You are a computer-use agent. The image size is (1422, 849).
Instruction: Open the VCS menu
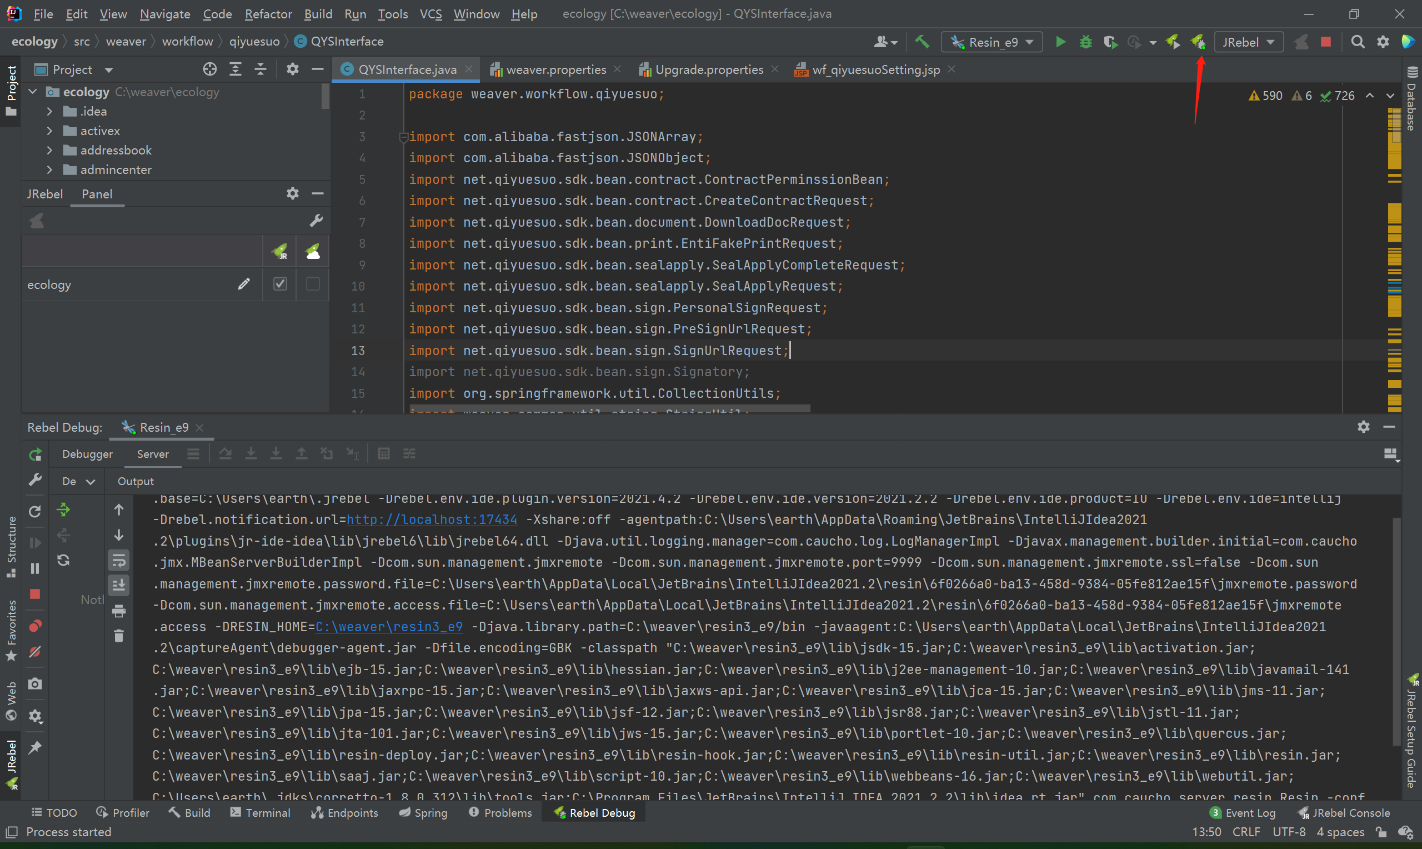(x=430, y=14)
